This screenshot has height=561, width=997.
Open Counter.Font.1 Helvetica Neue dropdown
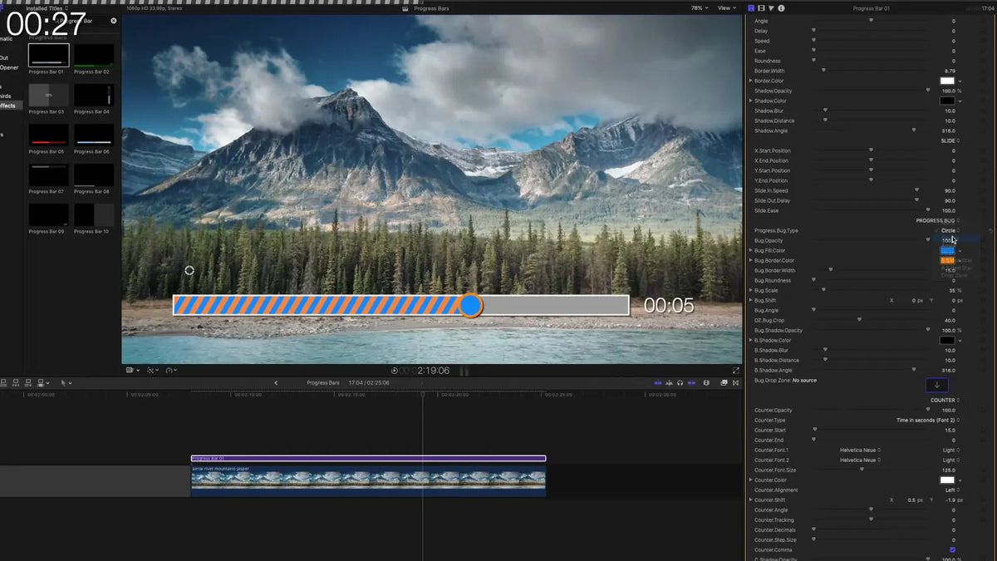tap(860, 450)
